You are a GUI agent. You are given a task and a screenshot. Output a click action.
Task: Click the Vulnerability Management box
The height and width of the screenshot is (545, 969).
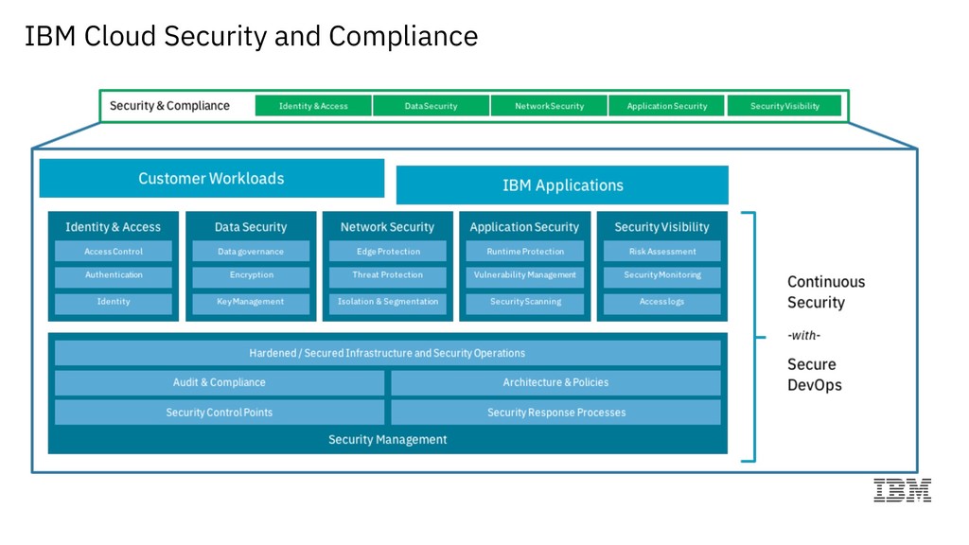pos(525,276)
